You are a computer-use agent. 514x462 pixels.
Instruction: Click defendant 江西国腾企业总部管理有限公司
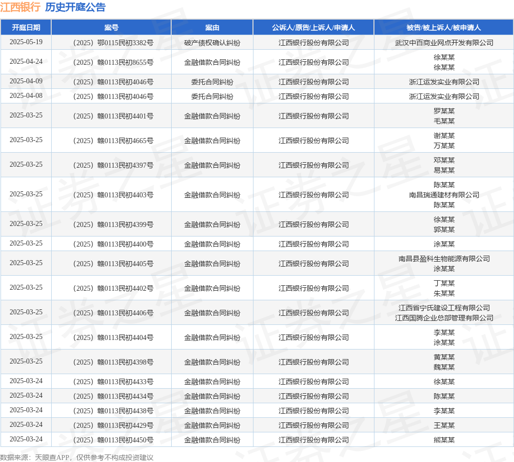click(x=444, y=318)
